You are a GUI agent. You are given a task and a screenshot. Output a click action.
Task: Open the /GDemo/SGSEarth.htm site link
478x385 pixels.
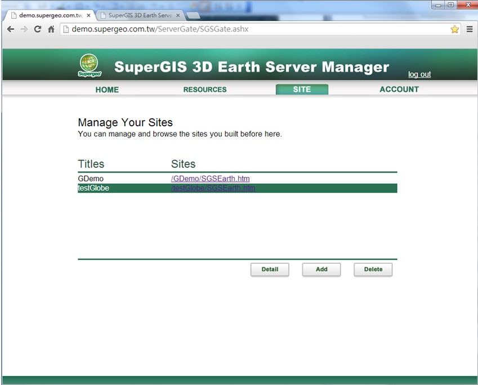point(211,179)
